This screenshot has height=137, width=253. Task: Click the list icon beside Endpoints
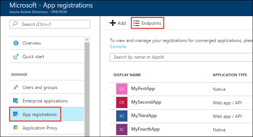(136, 23)
